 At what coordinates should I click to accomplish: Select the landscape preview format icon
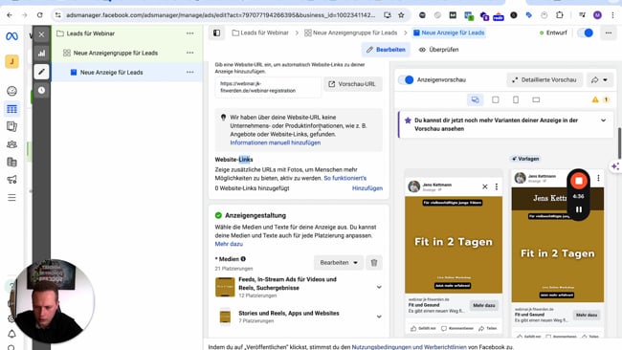point(536,99)
